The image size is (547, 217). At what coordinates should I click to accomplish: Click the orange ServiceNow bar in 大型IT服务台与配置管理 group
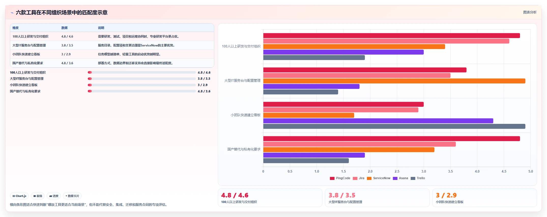click(394, 81)
